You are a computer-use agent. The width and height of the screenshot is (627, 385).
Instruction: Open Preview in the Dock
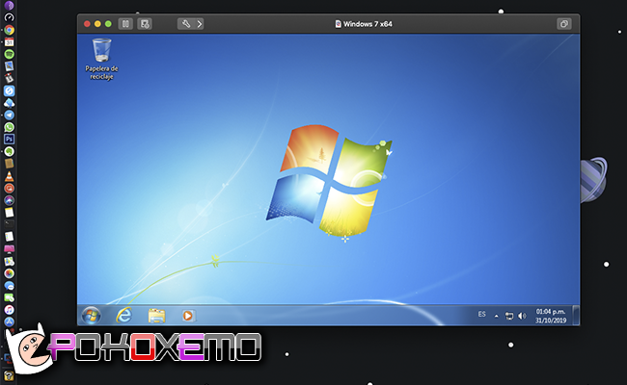pyautogui.click(x=10, y=66)
